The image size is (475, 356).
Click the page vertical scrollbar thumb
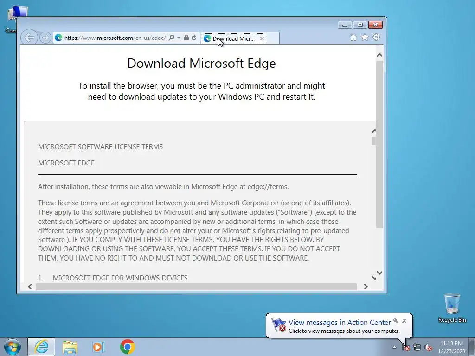click(x=379, y=145)
